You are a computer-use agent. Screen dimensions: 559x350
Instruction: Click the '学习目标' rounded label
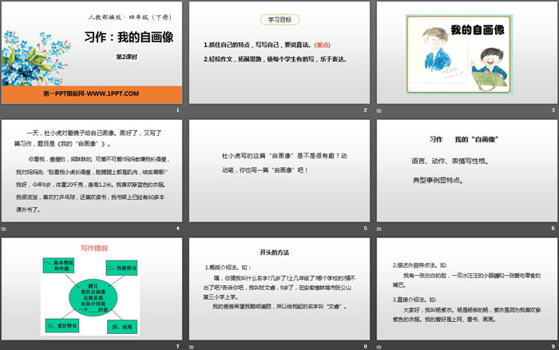279,19
